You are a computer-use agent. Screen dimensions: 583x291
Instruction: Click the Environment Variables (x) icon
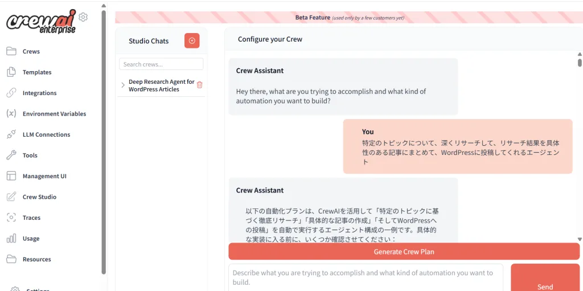coord(11,113)
